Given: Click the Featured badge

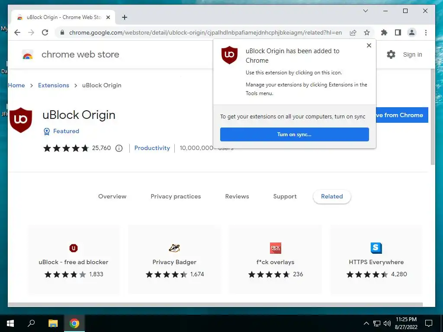Looking at the screenshot, I should pyautogui.click(x=61, y=131).
